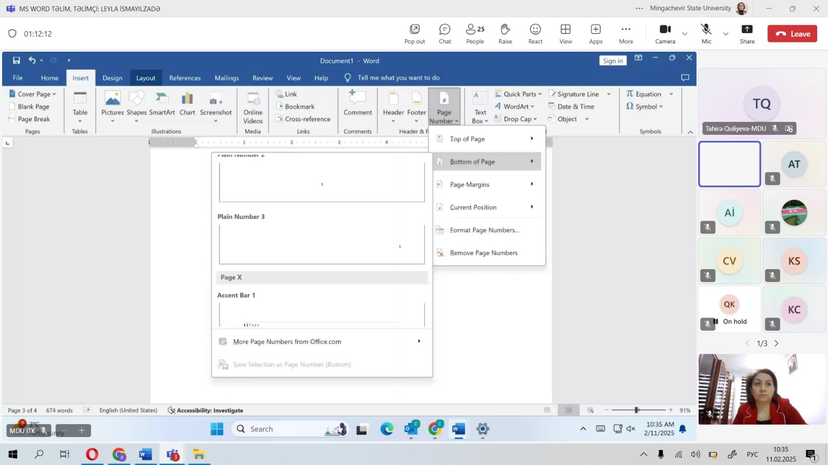This screenshot has height=465, width=828.
Task: Insert a Page Break
Action: [x=30, y=119]
